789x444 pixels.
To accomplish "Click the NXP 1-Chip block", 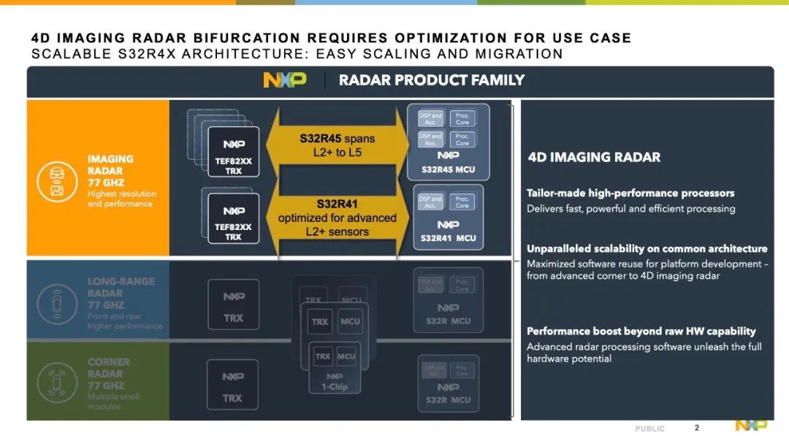I will 335,367.
